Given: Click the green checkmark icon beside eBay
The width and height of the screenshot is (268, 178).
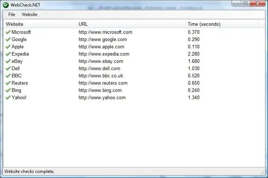Looking at the screenshot, I should click(x=8, y=61).
